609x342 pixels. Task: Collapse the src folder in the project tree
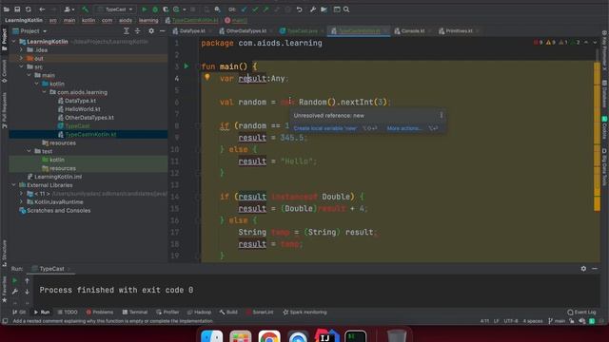tap(21, 66)
